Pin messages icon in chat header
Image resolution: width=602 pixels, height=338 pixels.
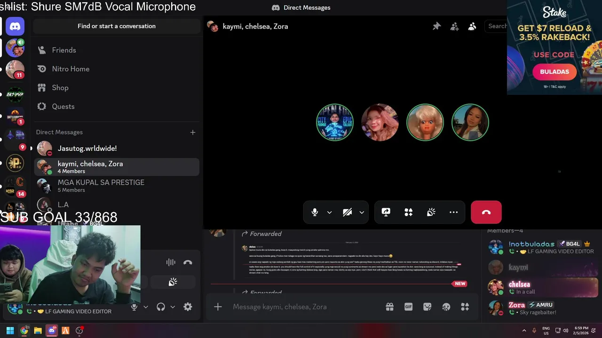click(436, 26)
